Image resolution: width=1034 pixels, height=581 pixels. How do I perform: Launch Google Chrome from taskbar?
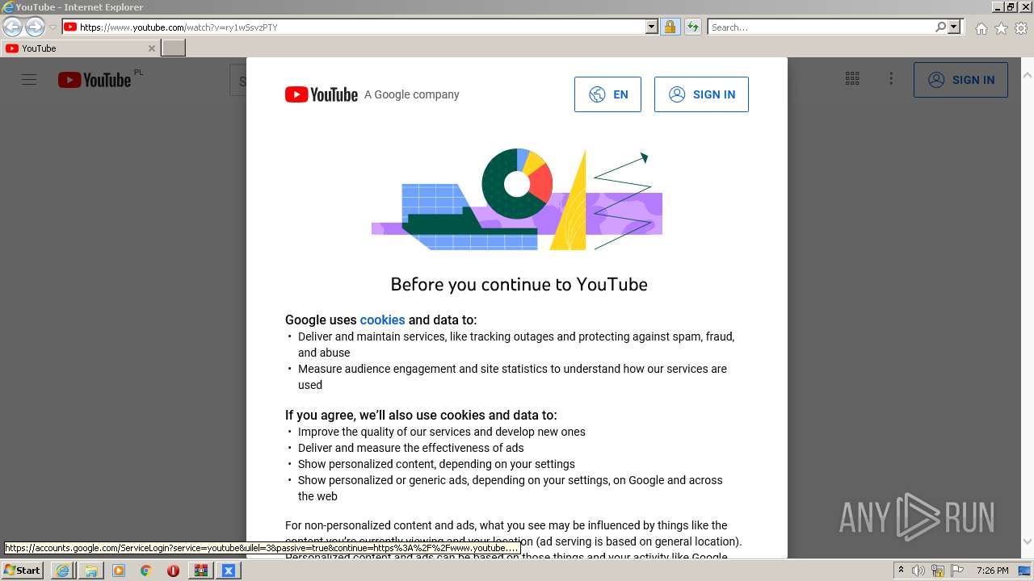pos(145,571)
